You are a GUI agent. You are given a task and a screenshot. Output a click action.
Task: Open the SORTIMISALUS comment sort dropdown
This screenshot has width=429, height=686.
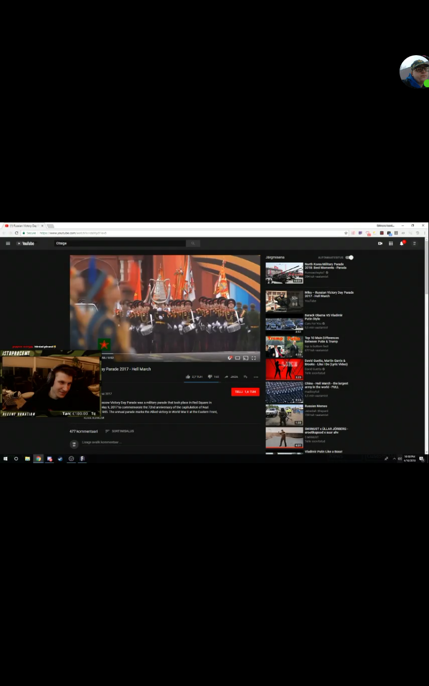[120, 431]
